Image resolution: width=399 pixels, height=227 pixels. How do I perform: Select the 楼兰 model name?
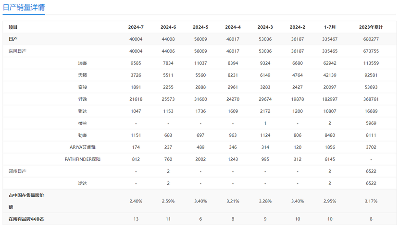point(83,123)
